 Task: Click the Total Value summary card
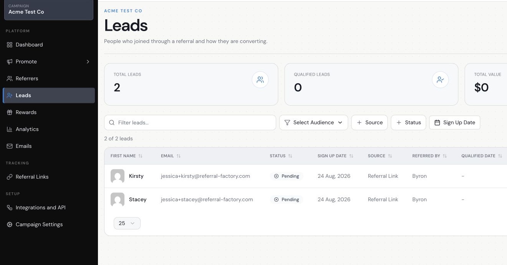[486, 84]
